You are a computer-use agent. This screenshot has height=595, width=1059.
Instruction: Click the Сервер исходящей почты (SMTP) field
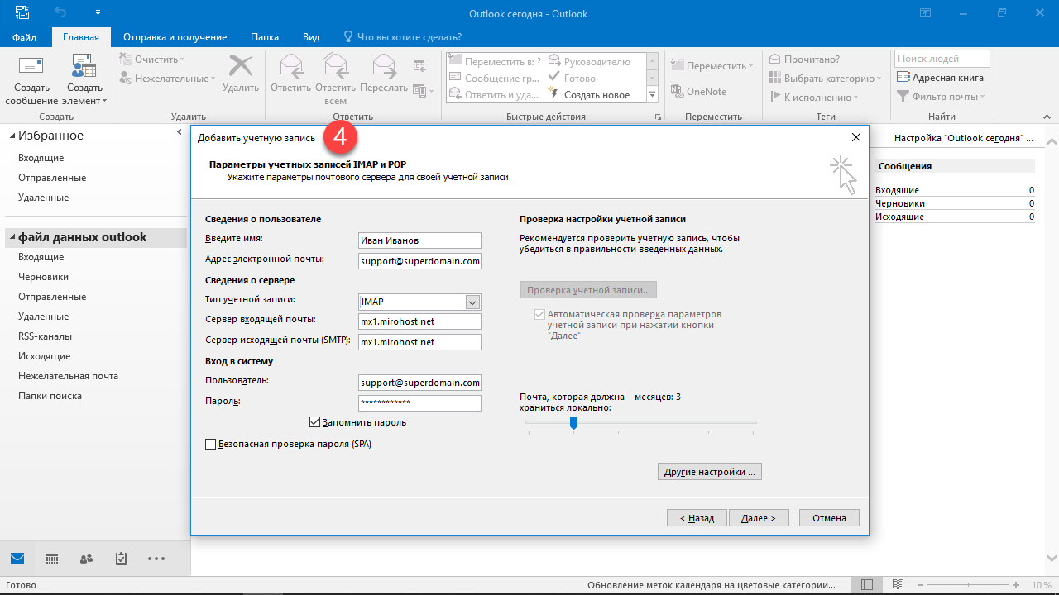click(420, 342)
